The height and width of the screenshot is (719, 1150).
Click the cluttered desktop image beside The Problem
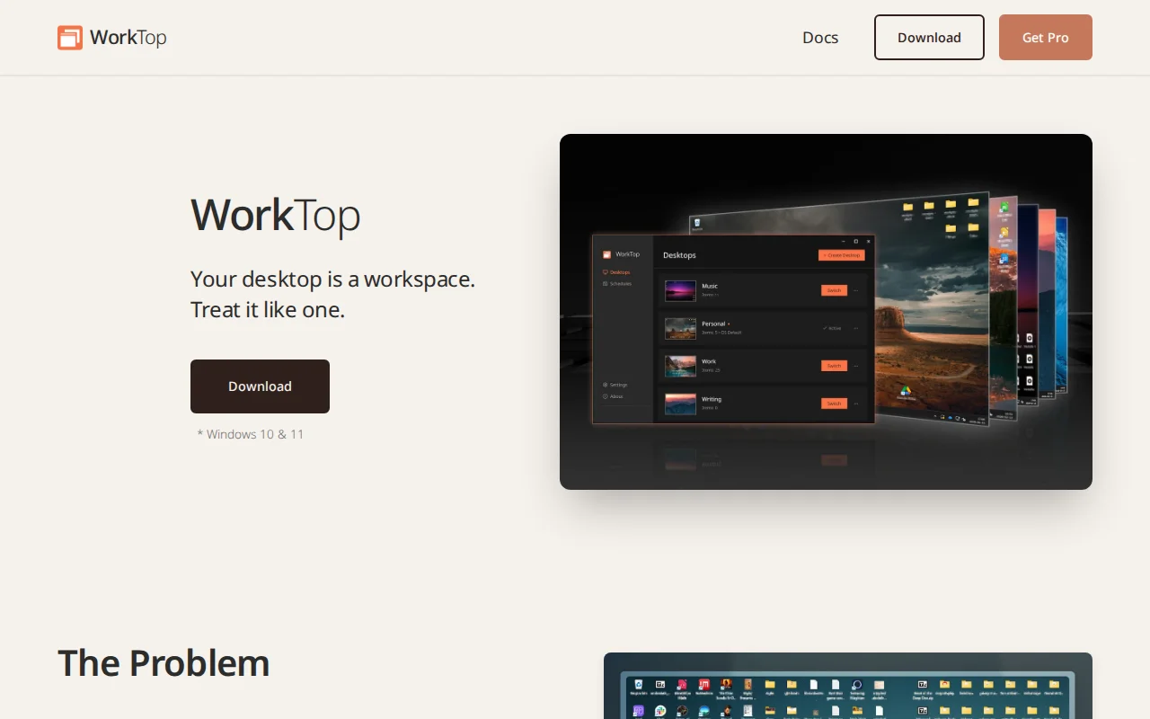point(848,686)
